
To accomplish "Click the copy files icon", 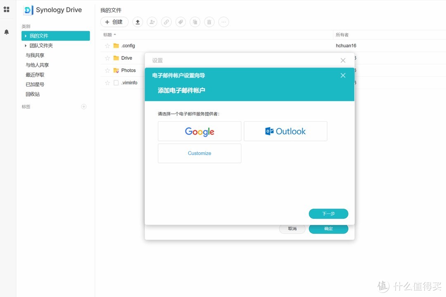I will 195,22.
